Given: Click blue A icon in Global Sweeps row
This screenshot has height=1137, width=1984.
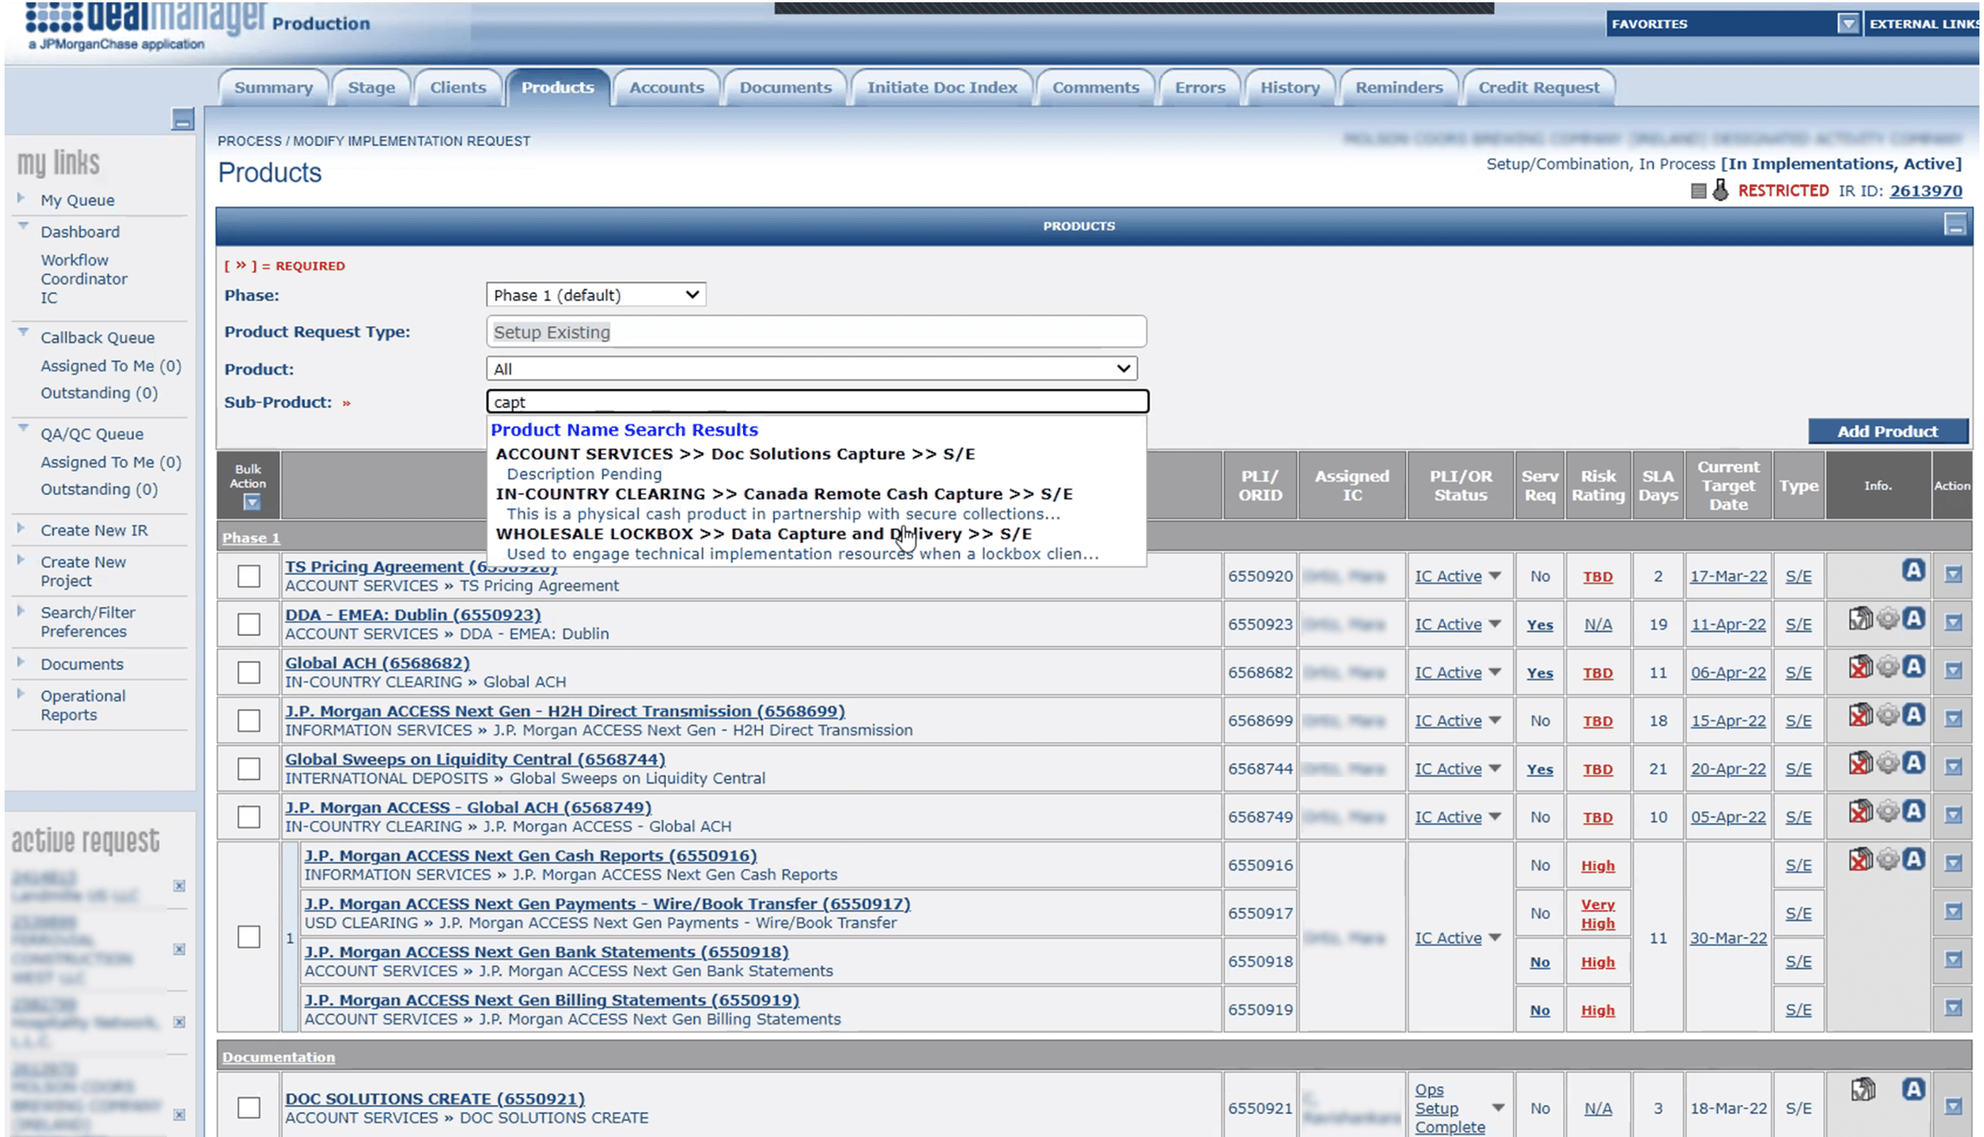Looking at the screenshot, I should [1913, 763].
